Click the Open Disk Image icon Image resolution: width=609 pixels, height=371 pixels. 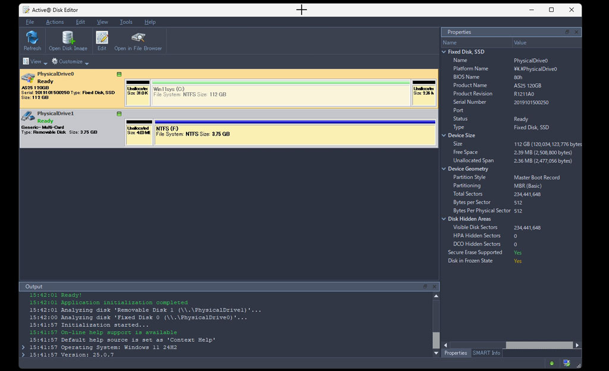click(68, 38)
